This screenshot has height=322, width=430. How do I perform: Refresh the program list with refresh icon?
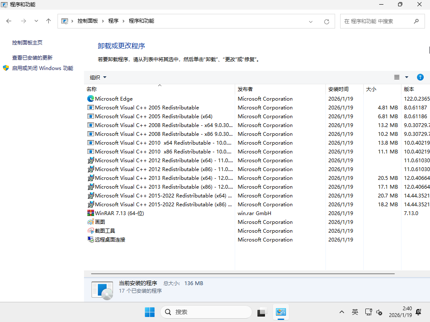click(x=327, y=21)
